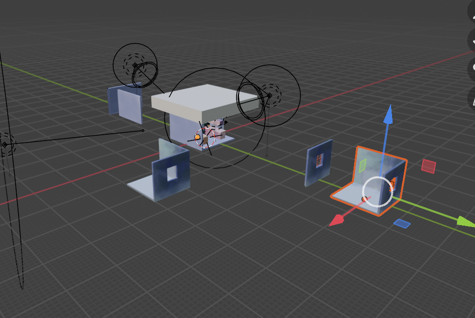The width and height of the screenshot is (475, 318).
Task: Click the white circle at the move gizmo center
Action: tap(377, 191)
